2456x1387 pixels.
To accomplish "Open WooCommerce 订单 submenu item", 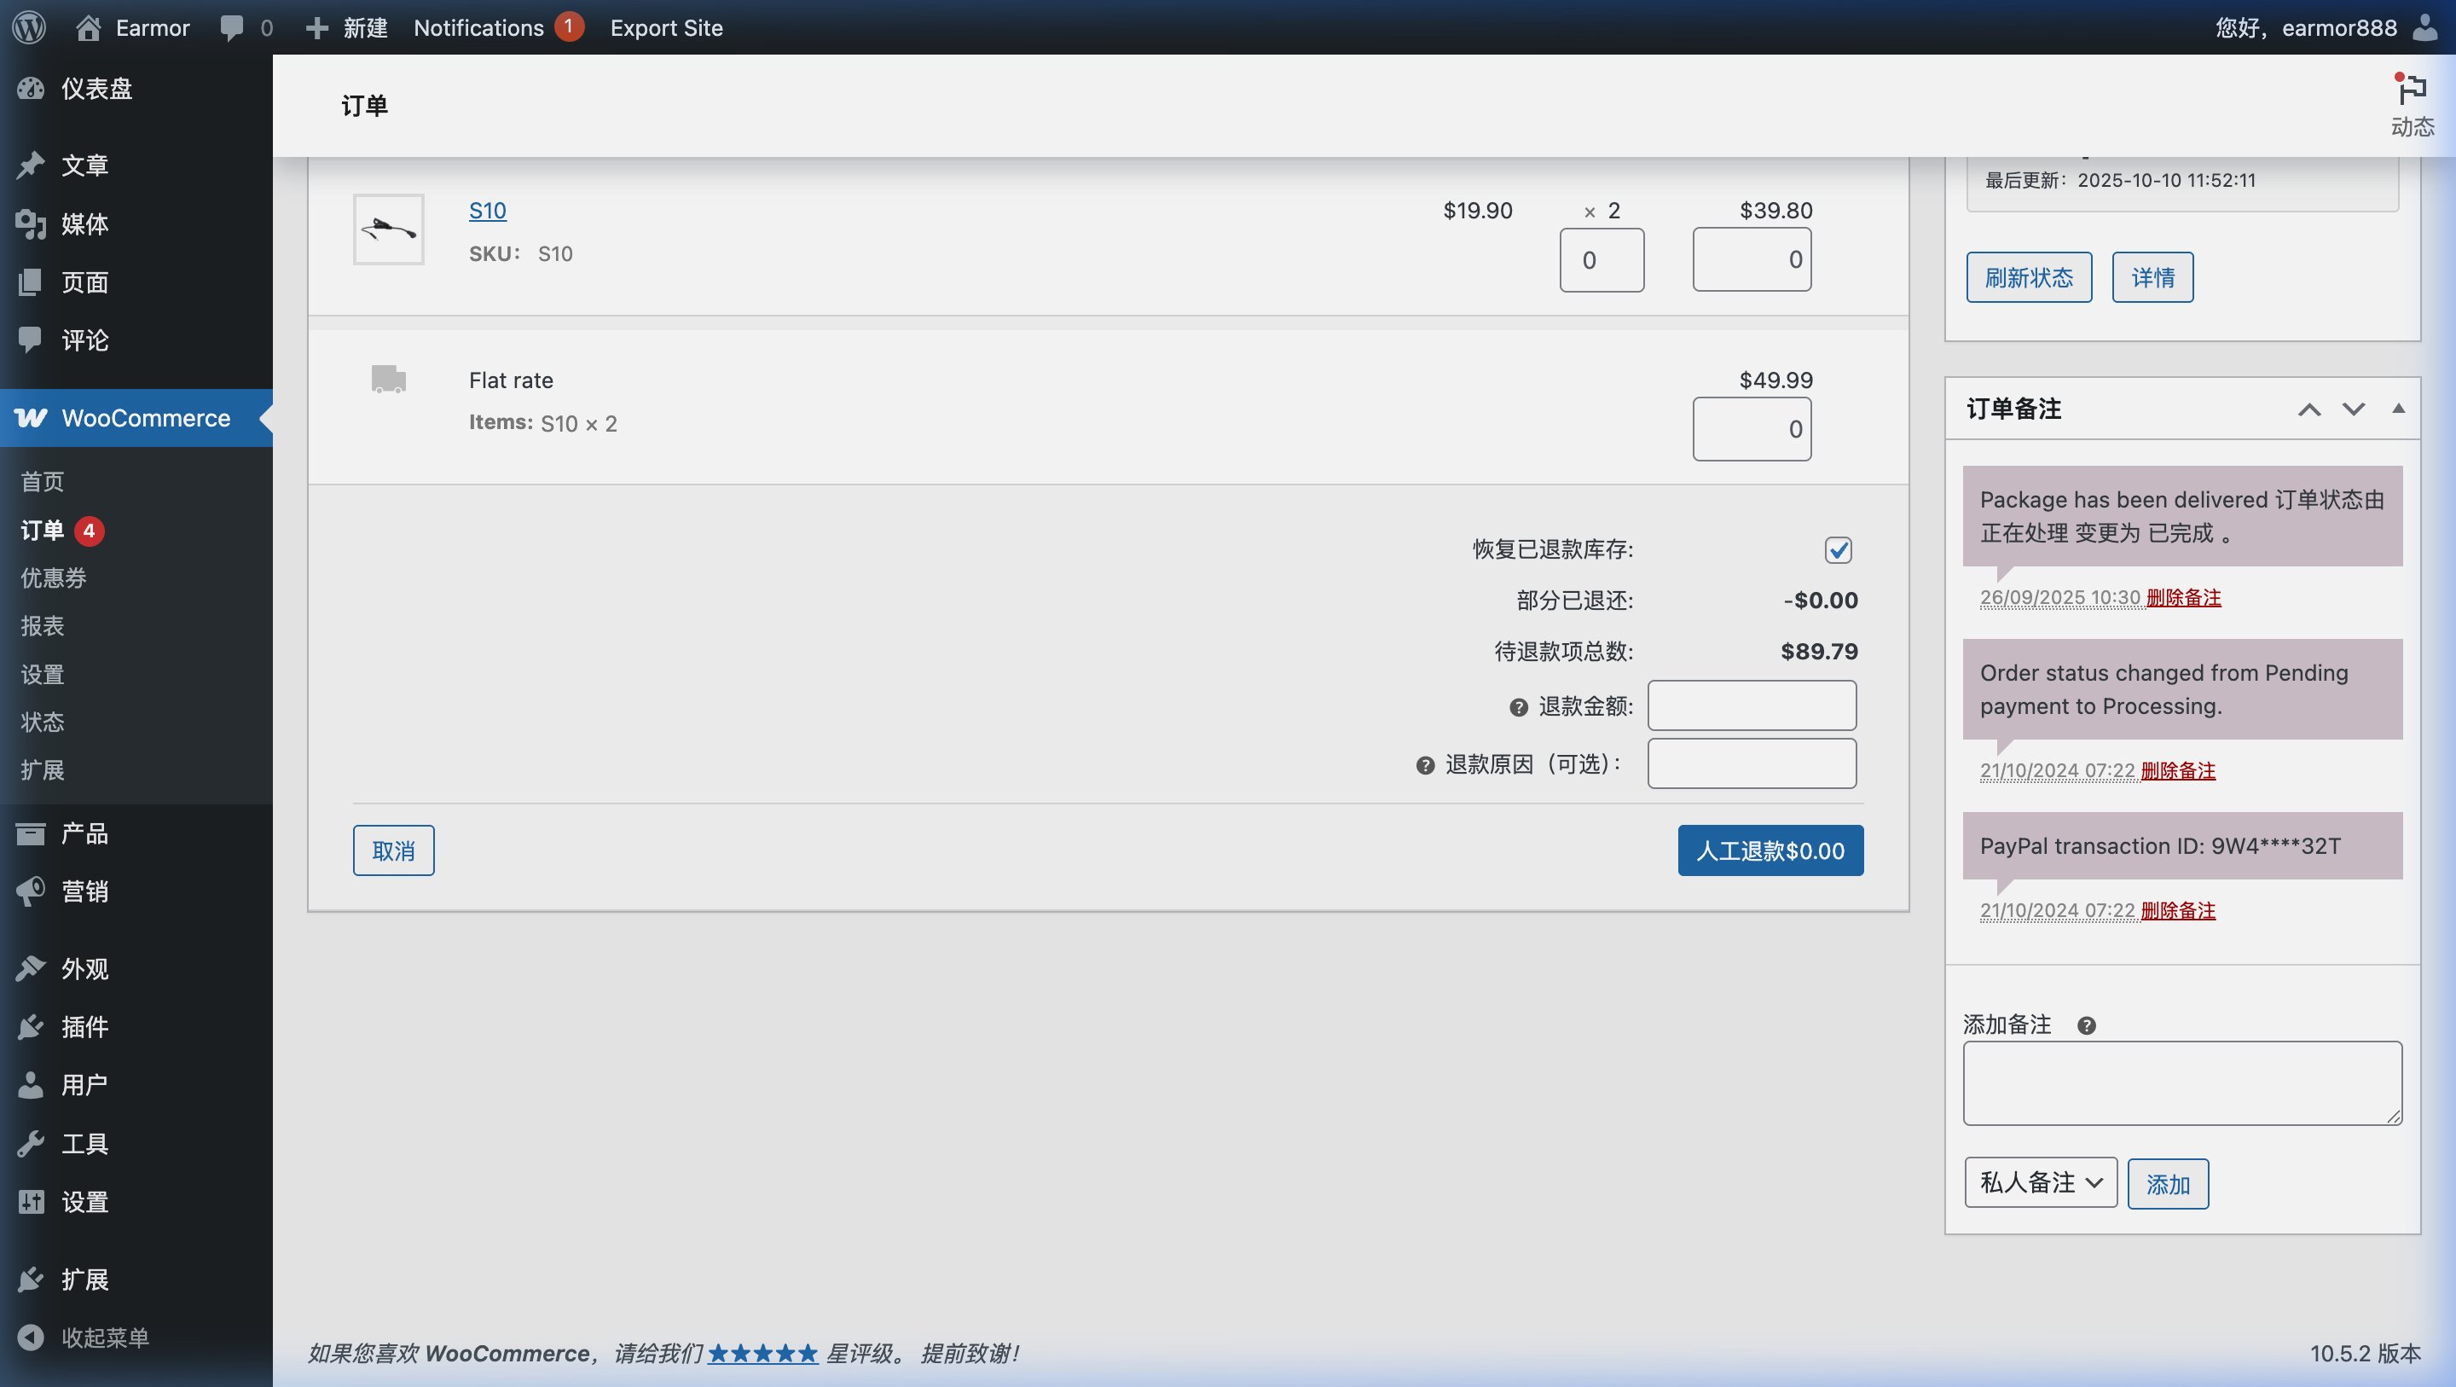I will 43,531.
